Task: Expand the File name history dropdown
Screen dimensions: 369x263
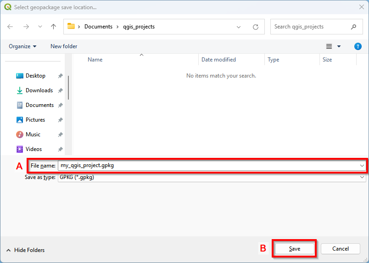Action: pos(362,166)
